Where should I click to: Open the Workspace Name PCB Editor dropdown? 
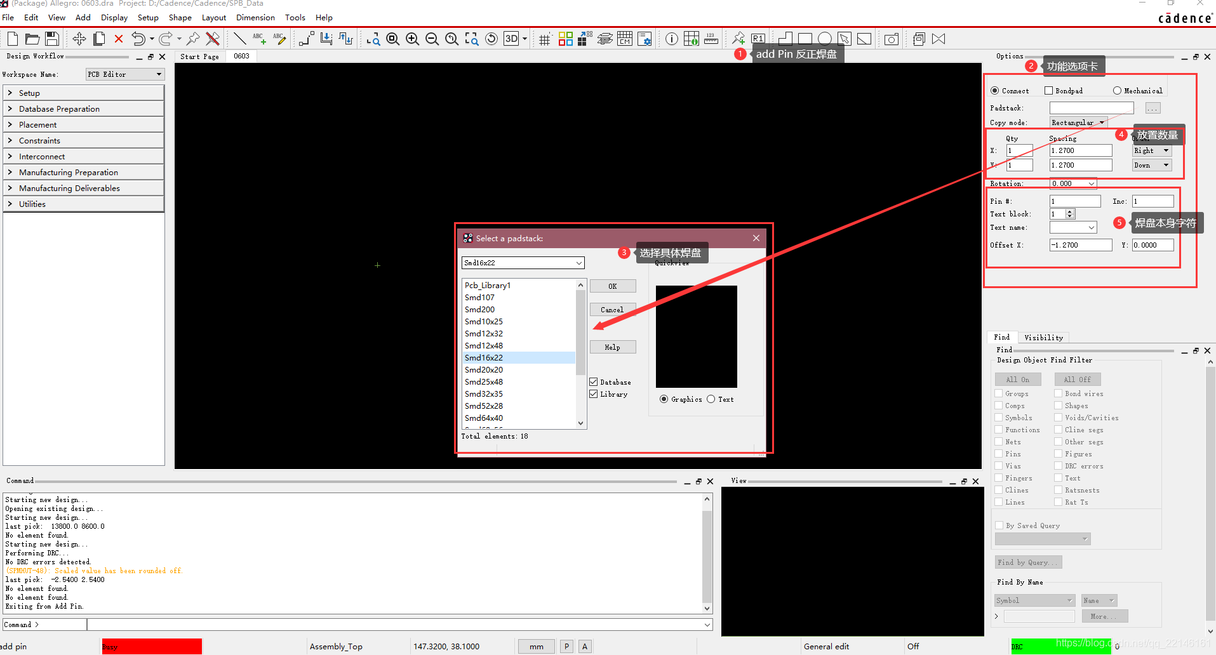[x=125, y=74]
